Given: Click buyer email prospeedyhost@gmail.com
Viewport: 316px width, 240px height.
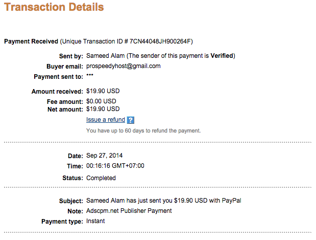Looking at the screenshot, I should (124, 66).
